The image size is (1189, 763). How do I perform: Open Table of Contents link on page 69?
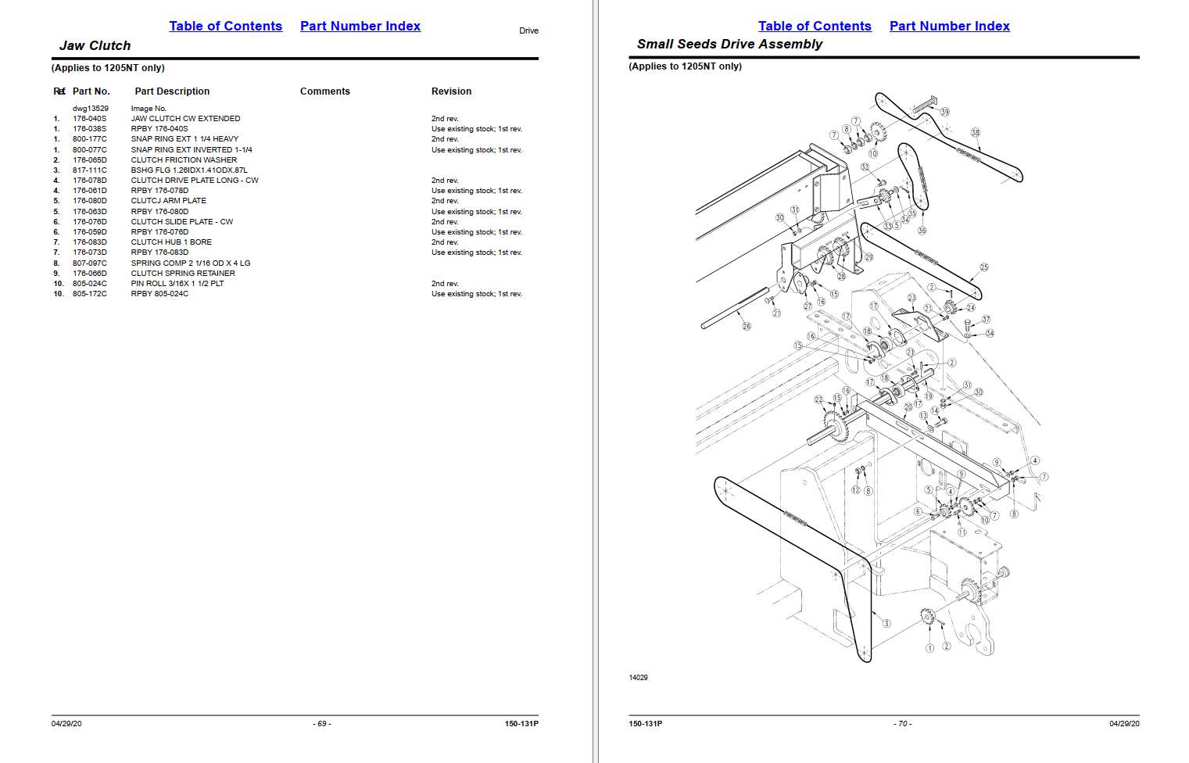pyautogui.click(x=225, y=26)
